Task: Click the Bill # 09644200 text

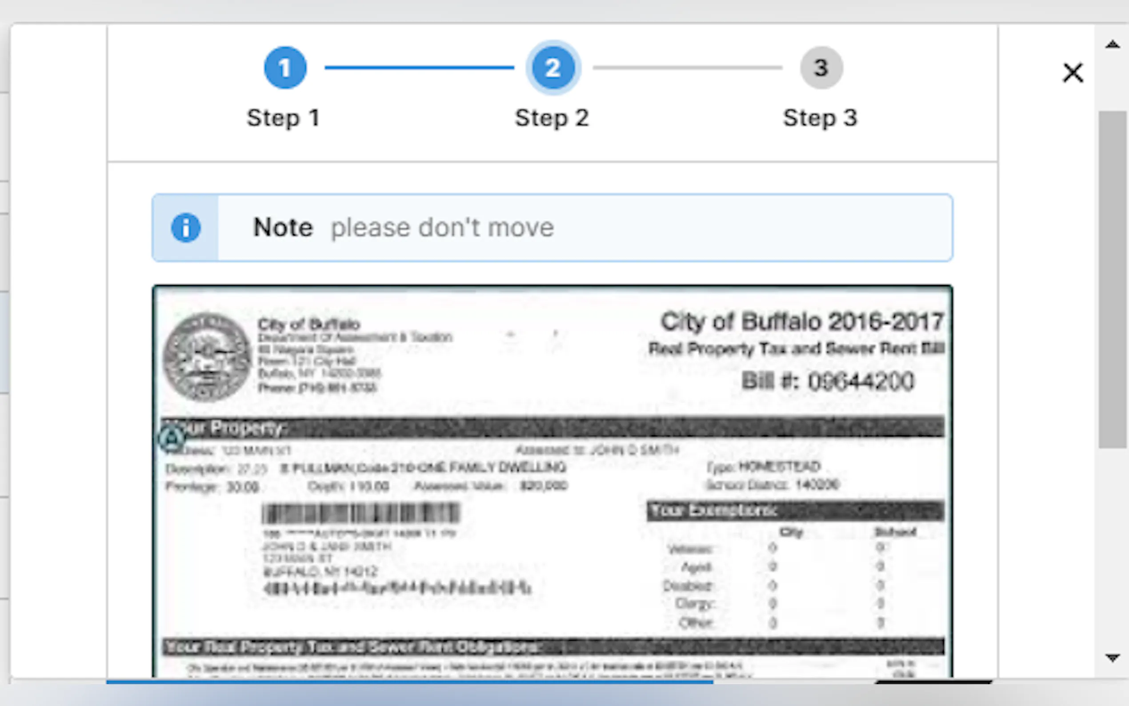Action: click(x=828, y=381)
